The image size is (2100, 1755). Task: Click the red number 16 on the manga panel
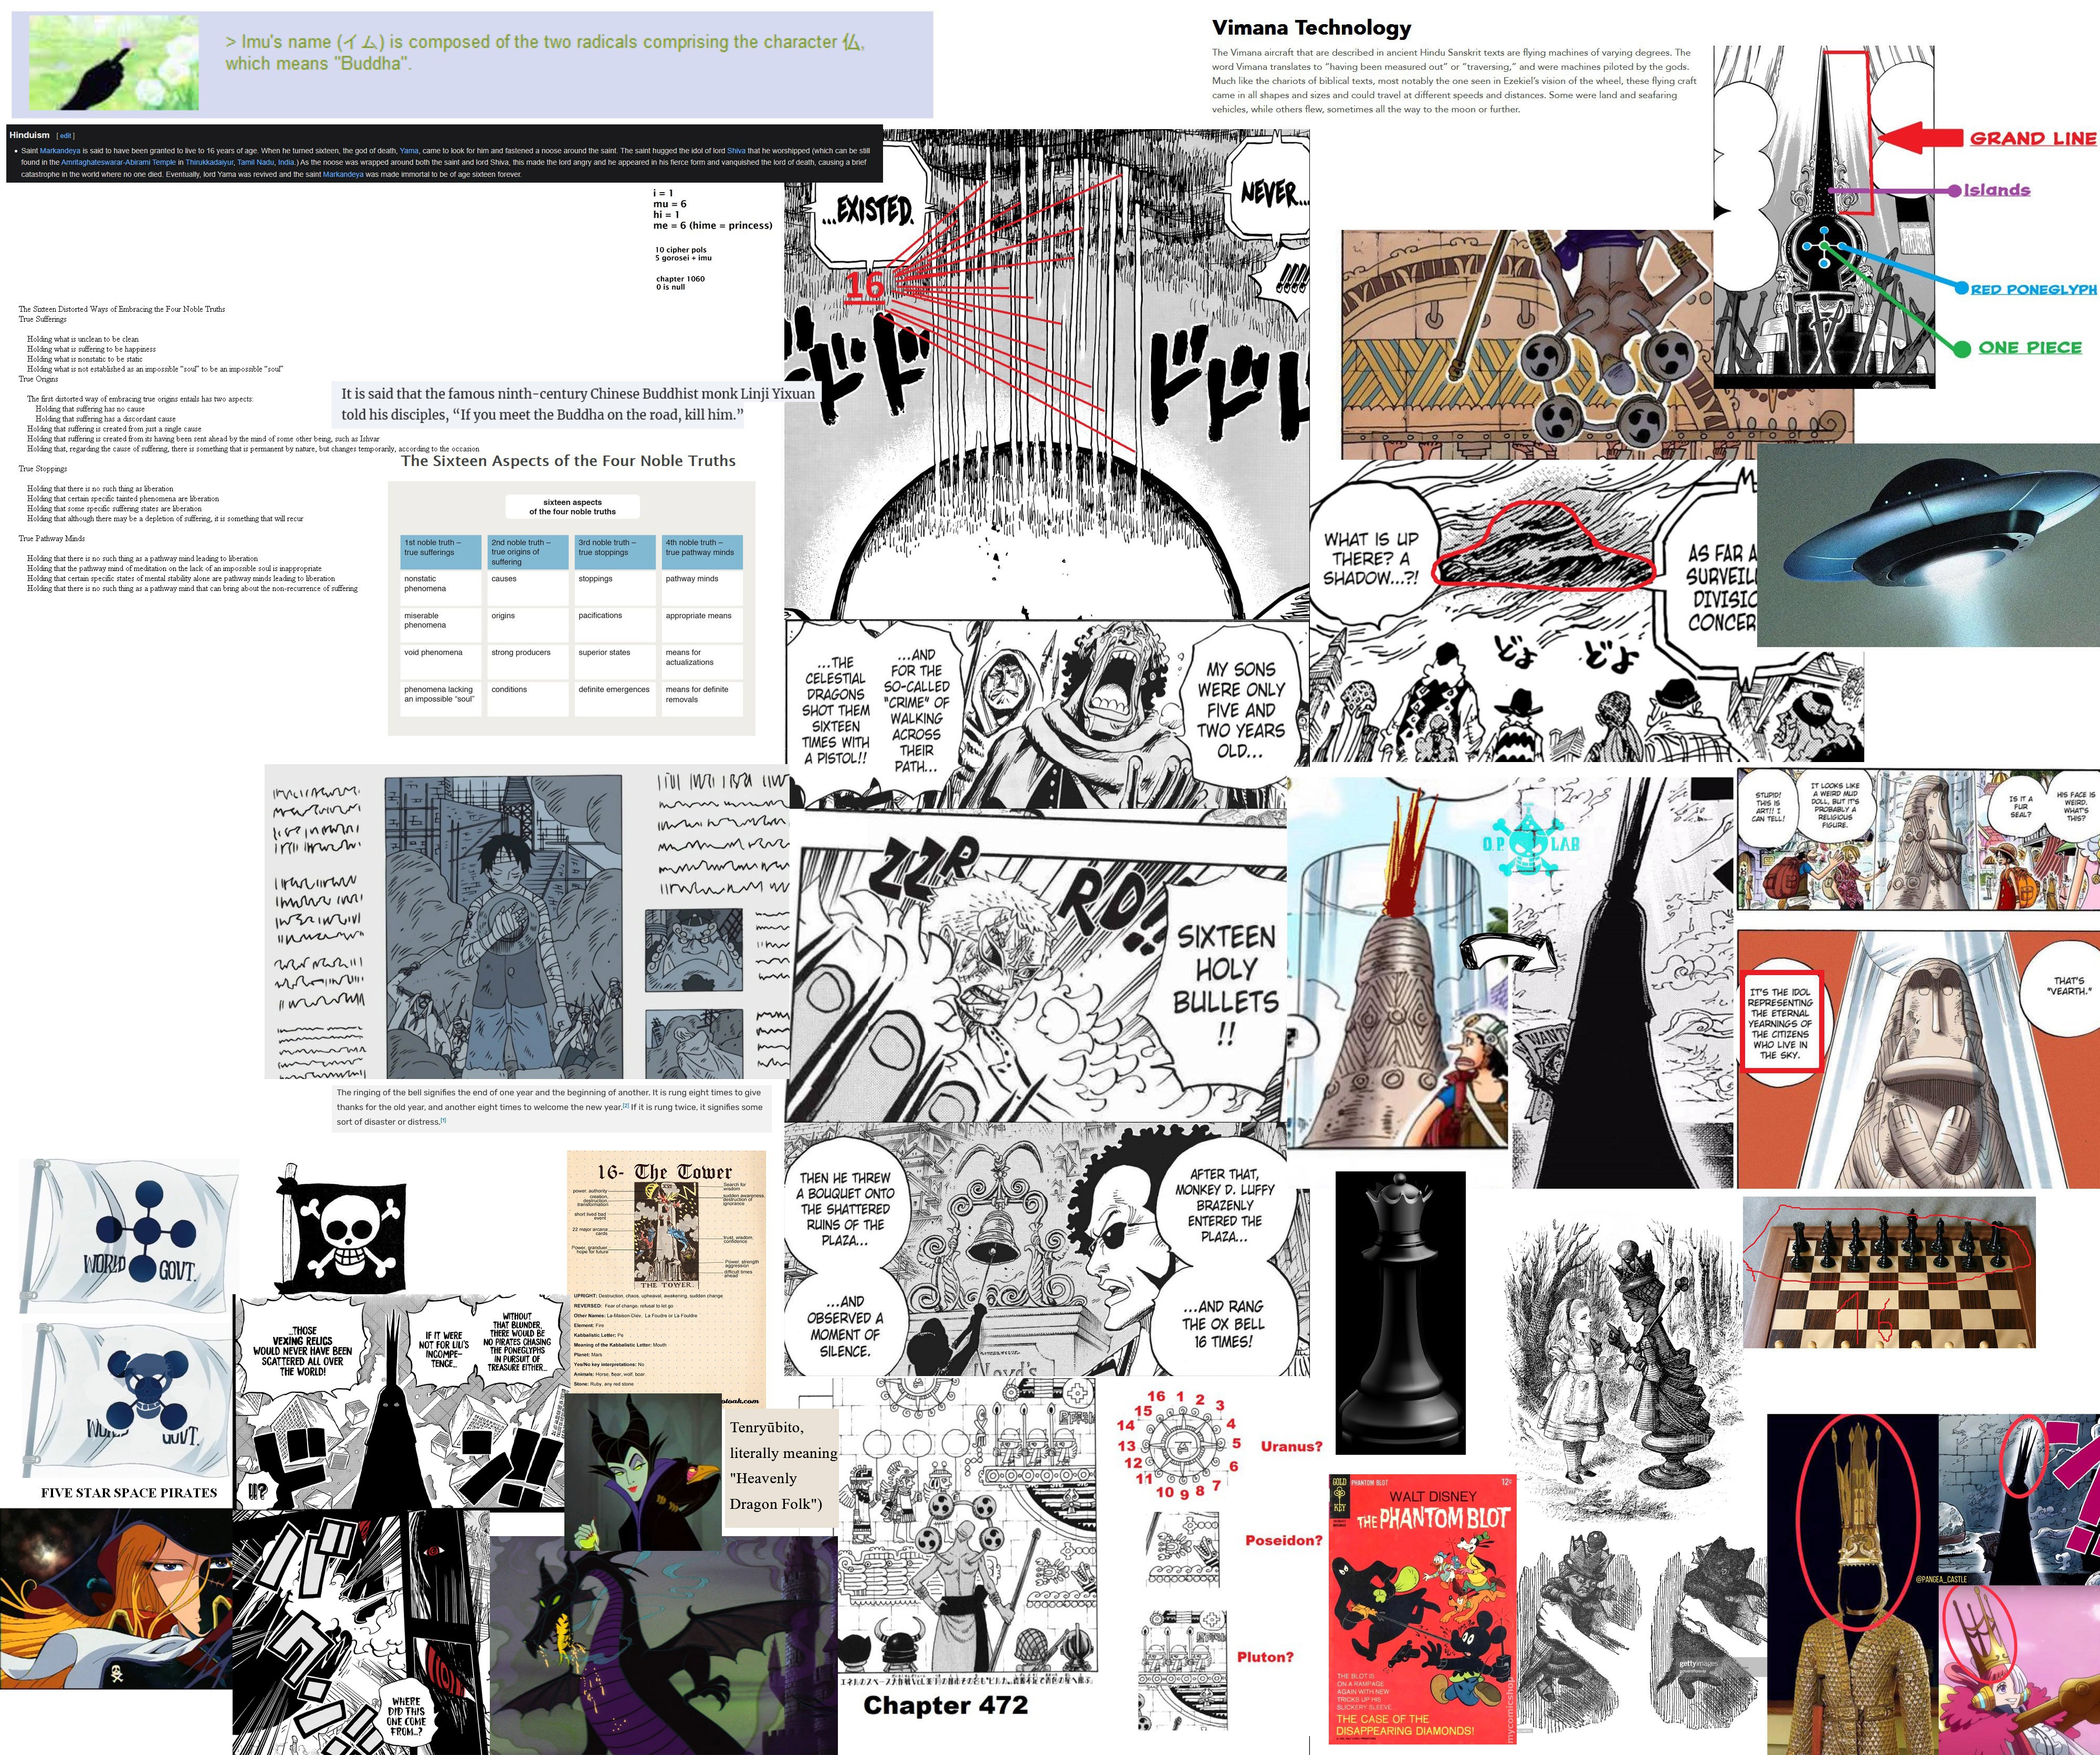(x=866, y=287)
